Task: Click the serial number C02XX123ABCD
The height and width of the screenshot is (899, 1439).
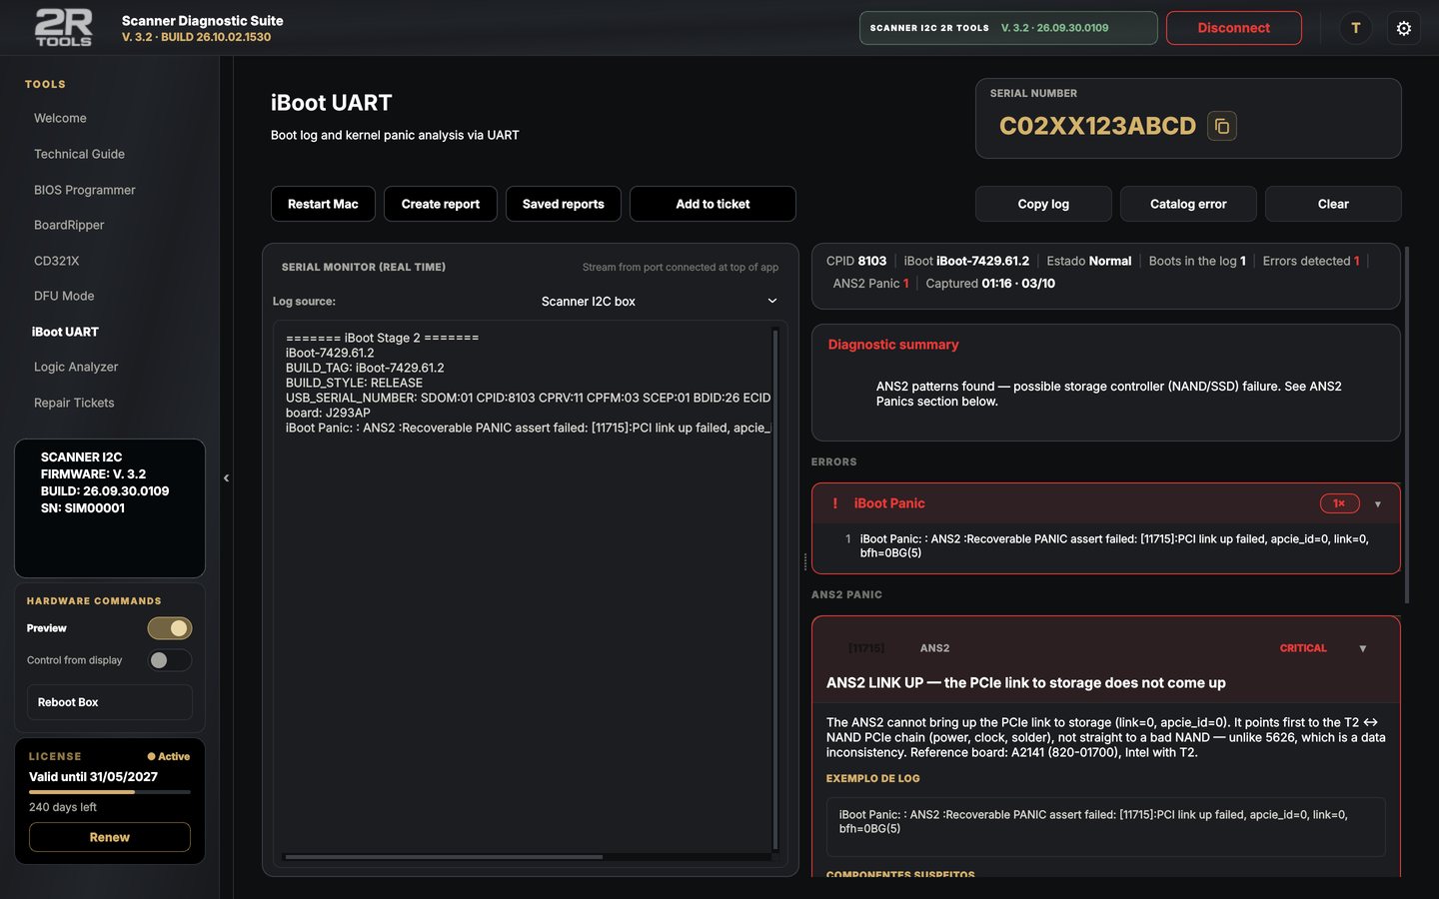Action: [x=1097, y=126]
